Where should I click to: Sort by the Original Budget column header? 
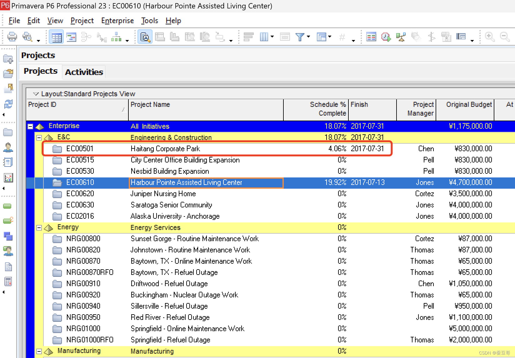tap(465, 110)
